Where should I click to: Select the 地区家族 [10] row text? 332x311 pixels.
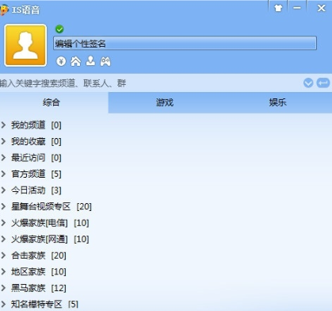coord(39,271)
